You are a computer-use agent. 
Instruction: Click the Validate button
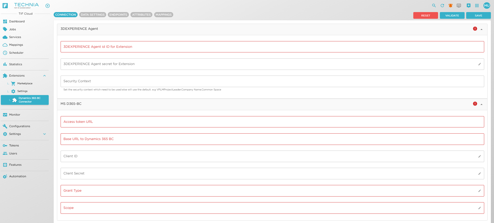point(452,16)
